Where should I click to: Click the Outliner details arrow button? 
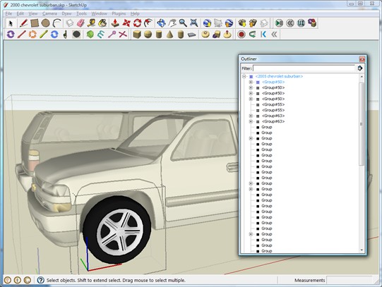coord(360,68)
